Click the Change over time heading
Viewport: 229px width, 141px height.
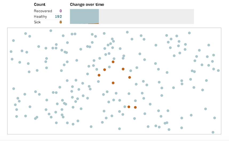point(87,5)
